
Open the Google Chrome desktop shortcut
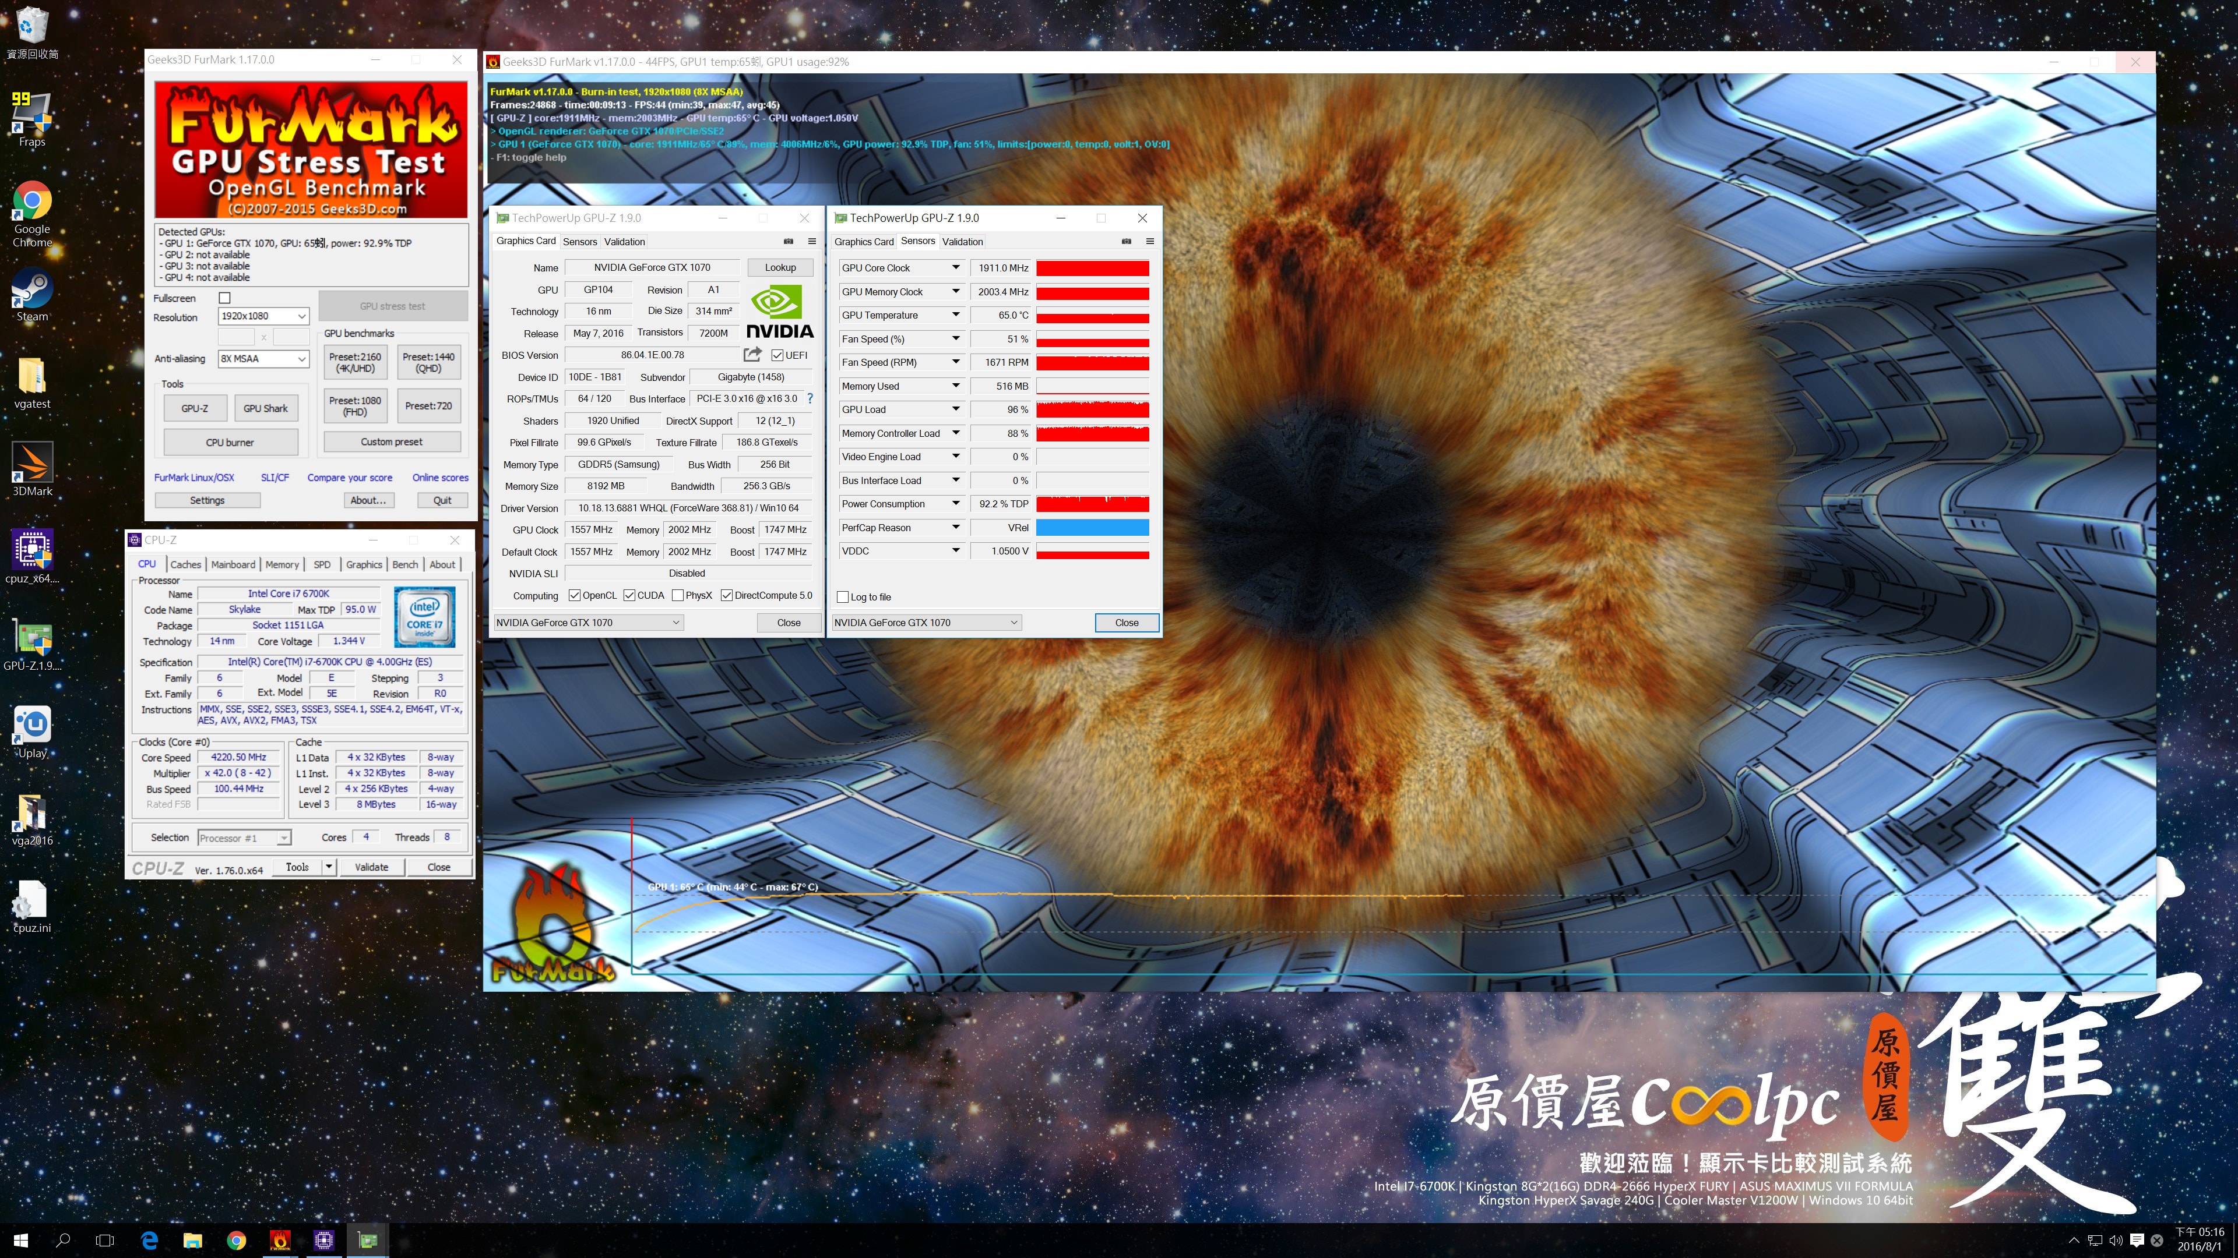point(32,214)
